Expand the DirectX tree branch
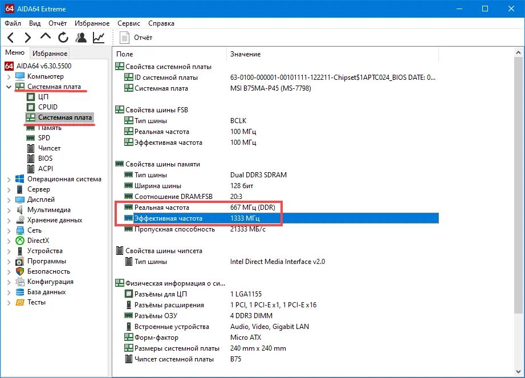525x378 pixels. pyautogui.click(x=9, y=241)
